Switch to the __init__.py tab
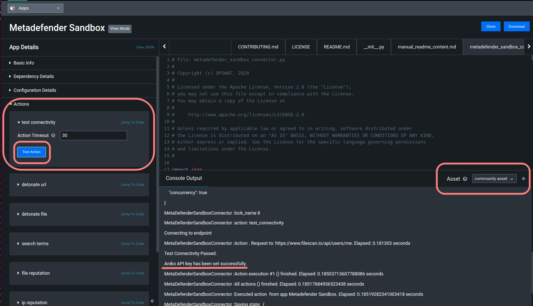Image resolution: width=533 pixels, height=306 pixels. click(x=374, y=47)
